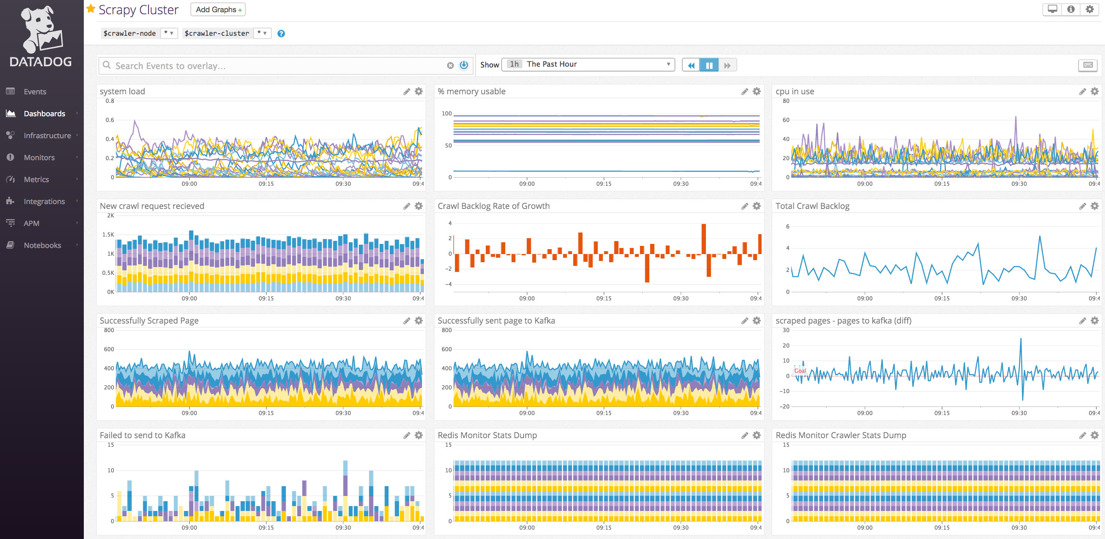Open Successfully sent page to Kafka gear

pyautogui.click(x=757, y=320)
